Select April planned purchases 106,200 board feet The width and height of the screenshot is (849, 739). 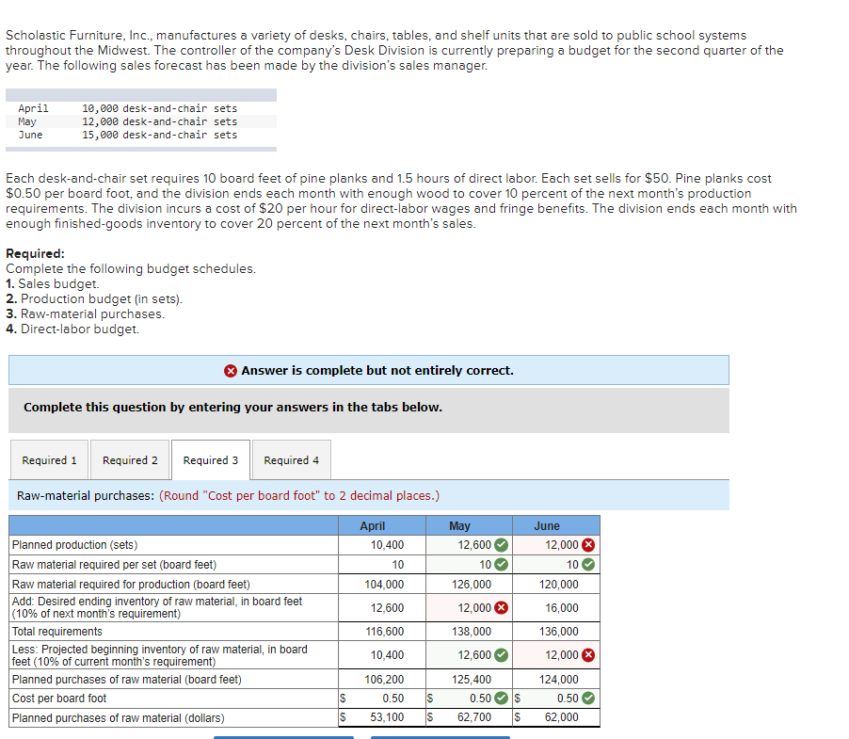click(384, 679)
